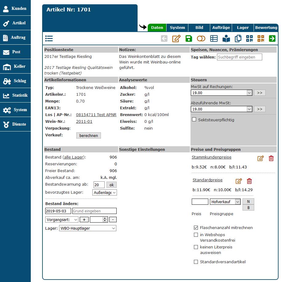
Task: Click the Tag wählen search field
Action: (239, 57)
